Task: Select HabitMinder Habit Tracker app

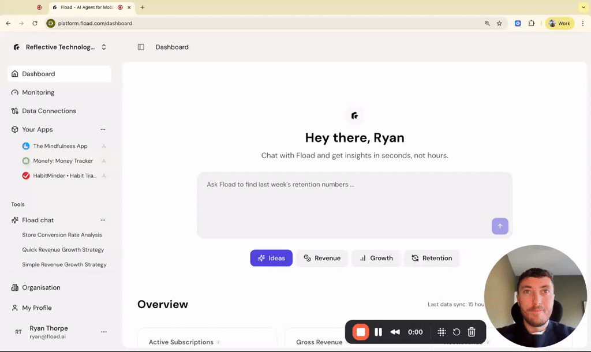Action: tap(65, 175)
